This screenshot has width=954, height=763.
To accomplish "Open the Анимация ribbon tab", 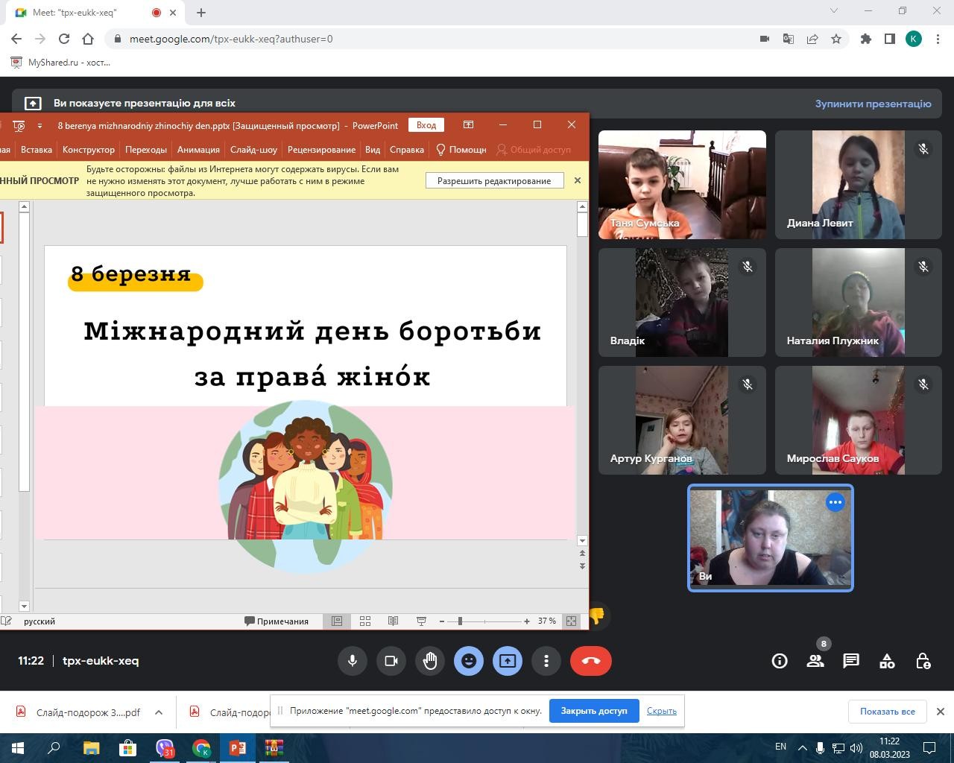I will point(198,150).
